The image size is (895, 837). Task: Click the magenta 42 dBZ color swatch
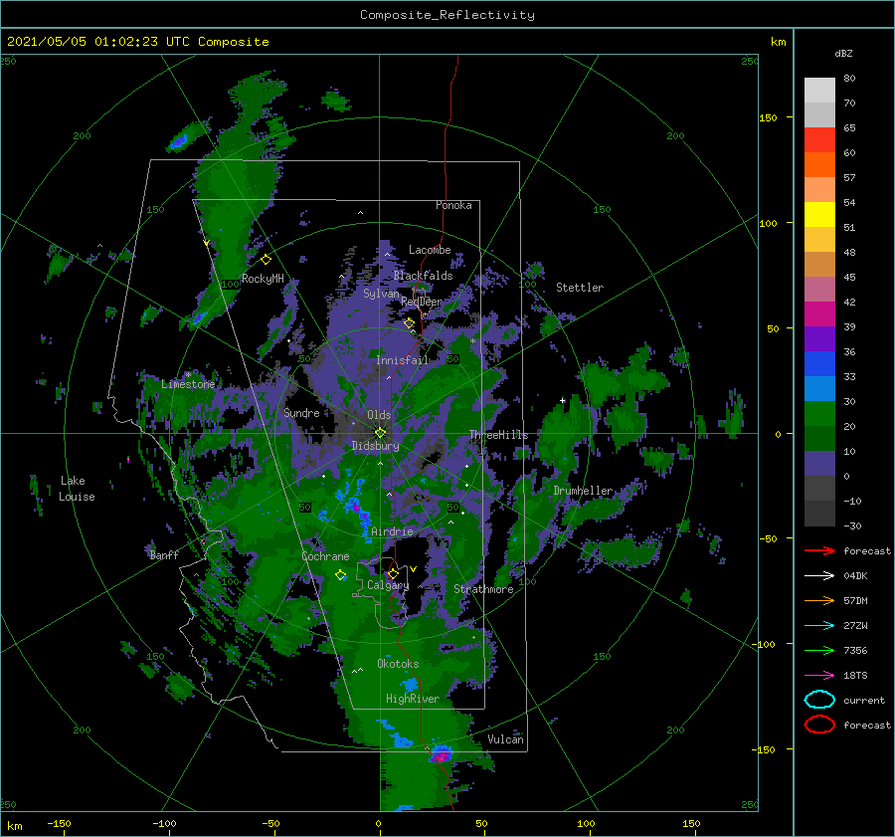819,314
